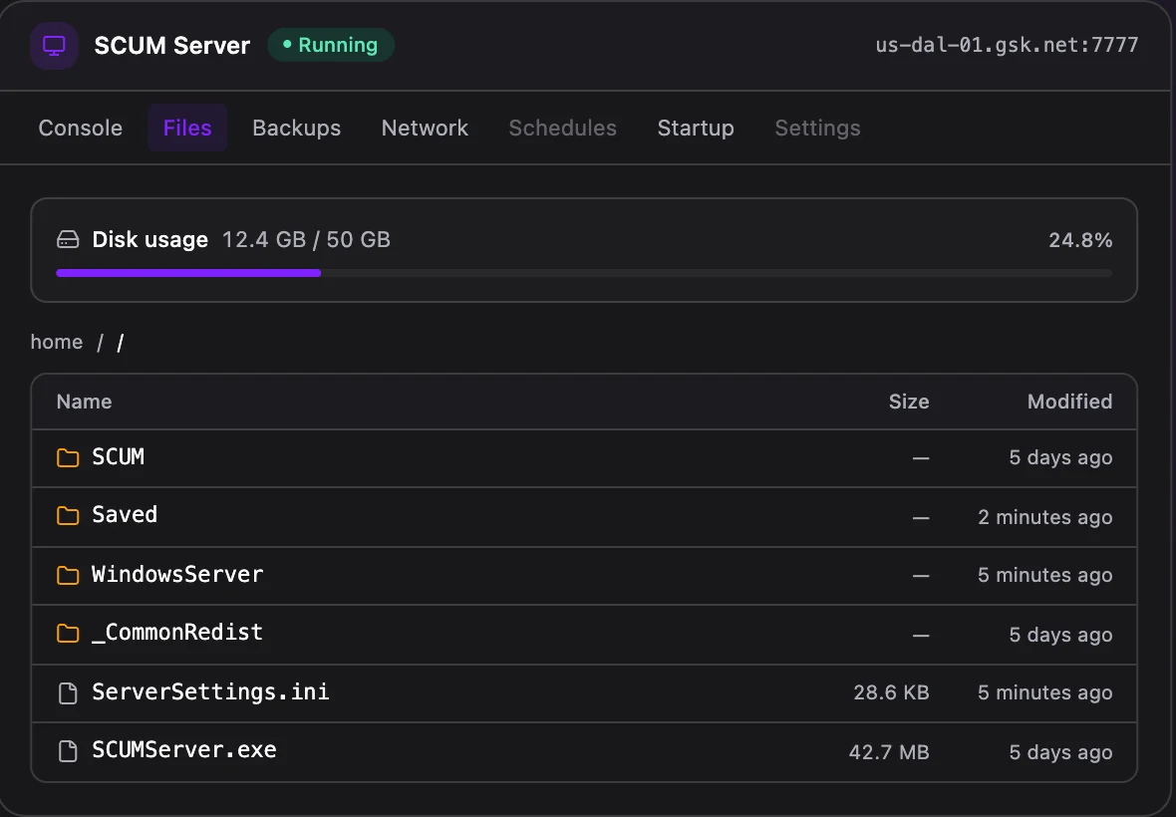
Task: Select the Files tab
Action: coord(187,129)
